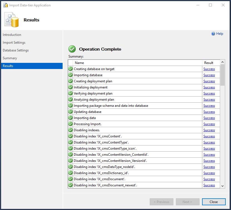The height and width of the screenshot is (210, 231).
Task: Click the green check beside "Processing Import."
Action: tap(70, 124)
